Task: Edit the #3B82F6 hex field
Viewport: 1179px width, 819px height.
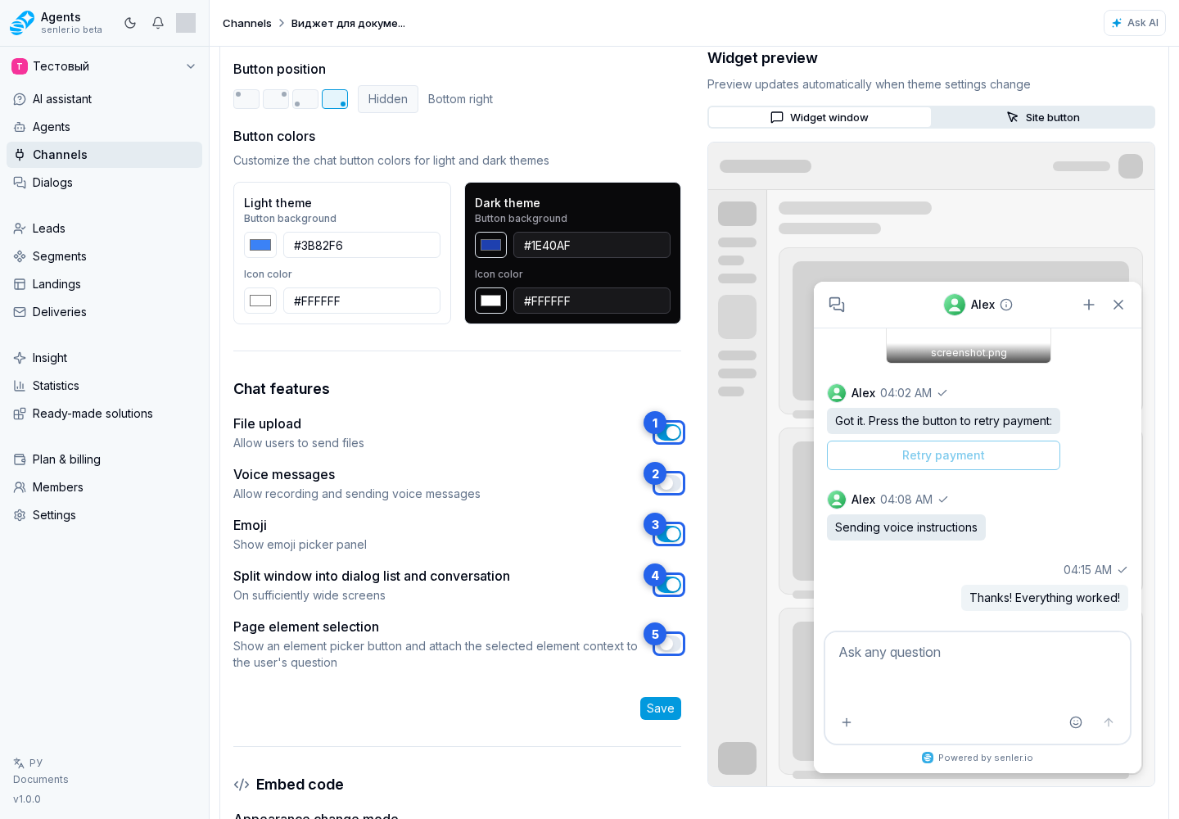Action: [362, 245]
